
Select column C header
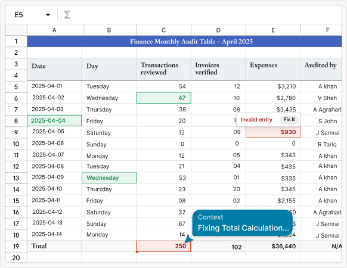(163, 30)
